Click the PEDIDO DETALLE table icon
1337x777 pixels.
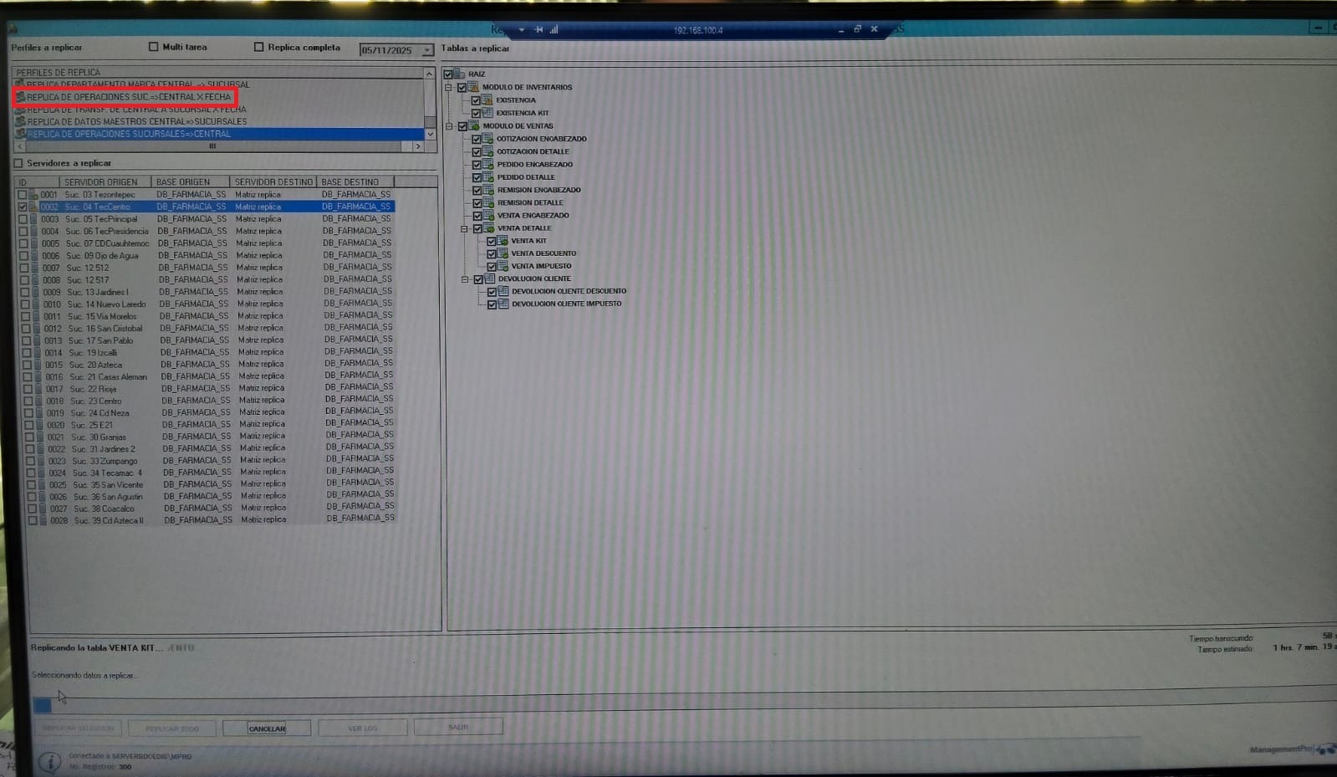pyautogui.click(x=488, y=177)
